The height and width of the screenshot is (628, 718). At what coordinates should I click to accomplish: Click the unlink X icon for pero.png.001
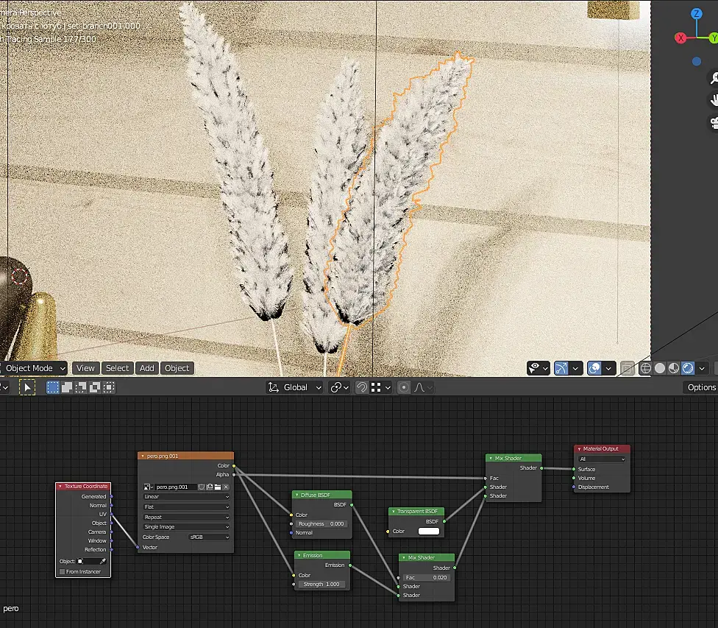(226, 487)
